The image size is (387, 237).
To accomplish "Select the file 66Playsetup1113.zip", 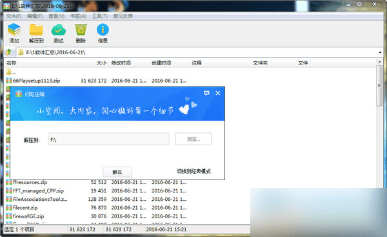I will (37, 81).
